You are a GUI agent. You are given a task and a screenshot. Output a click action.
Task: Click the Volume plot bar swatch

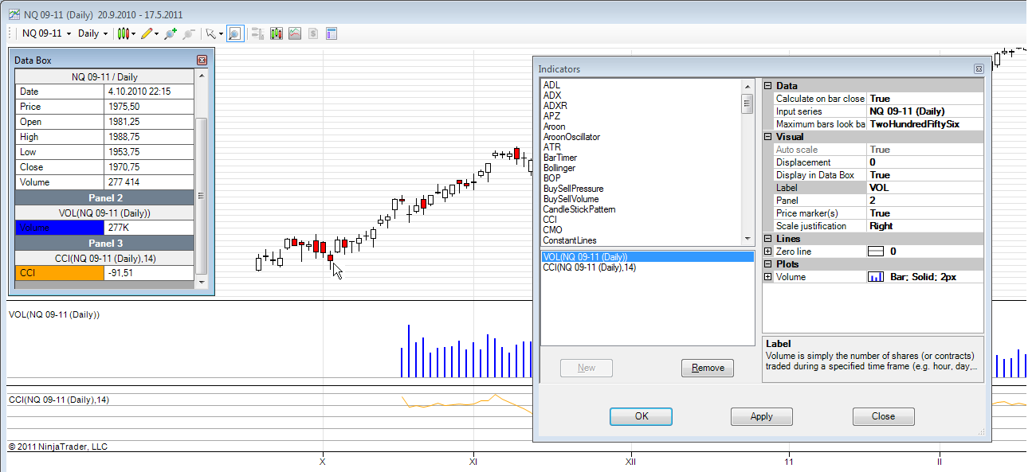coord(875,277)
